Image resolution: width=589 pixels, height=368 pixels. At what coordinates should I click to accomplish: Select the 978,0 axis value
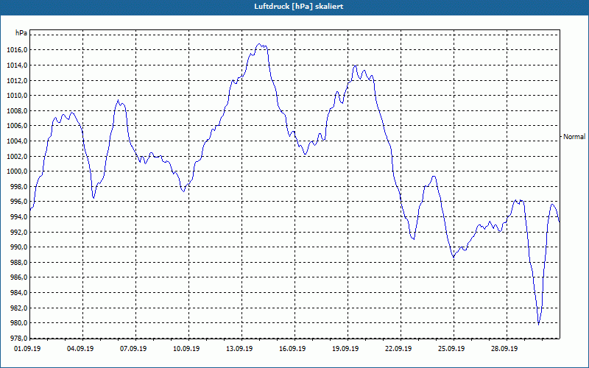pos(21,339)
